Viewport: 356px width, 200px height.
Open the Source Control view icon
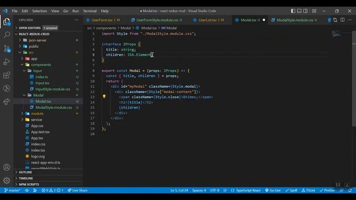coord(7,48)
